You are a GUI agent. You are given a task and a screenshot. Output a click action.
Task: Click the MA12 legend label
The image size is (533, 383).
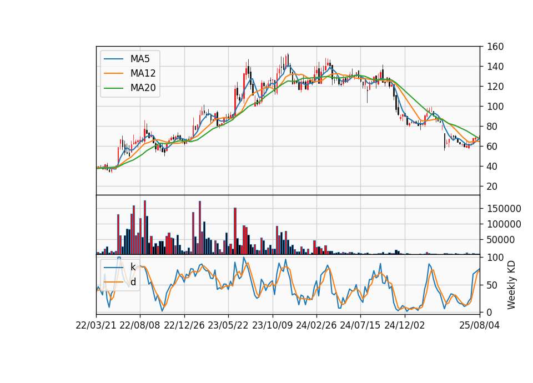pyautogui.click(x=143, y=73)
